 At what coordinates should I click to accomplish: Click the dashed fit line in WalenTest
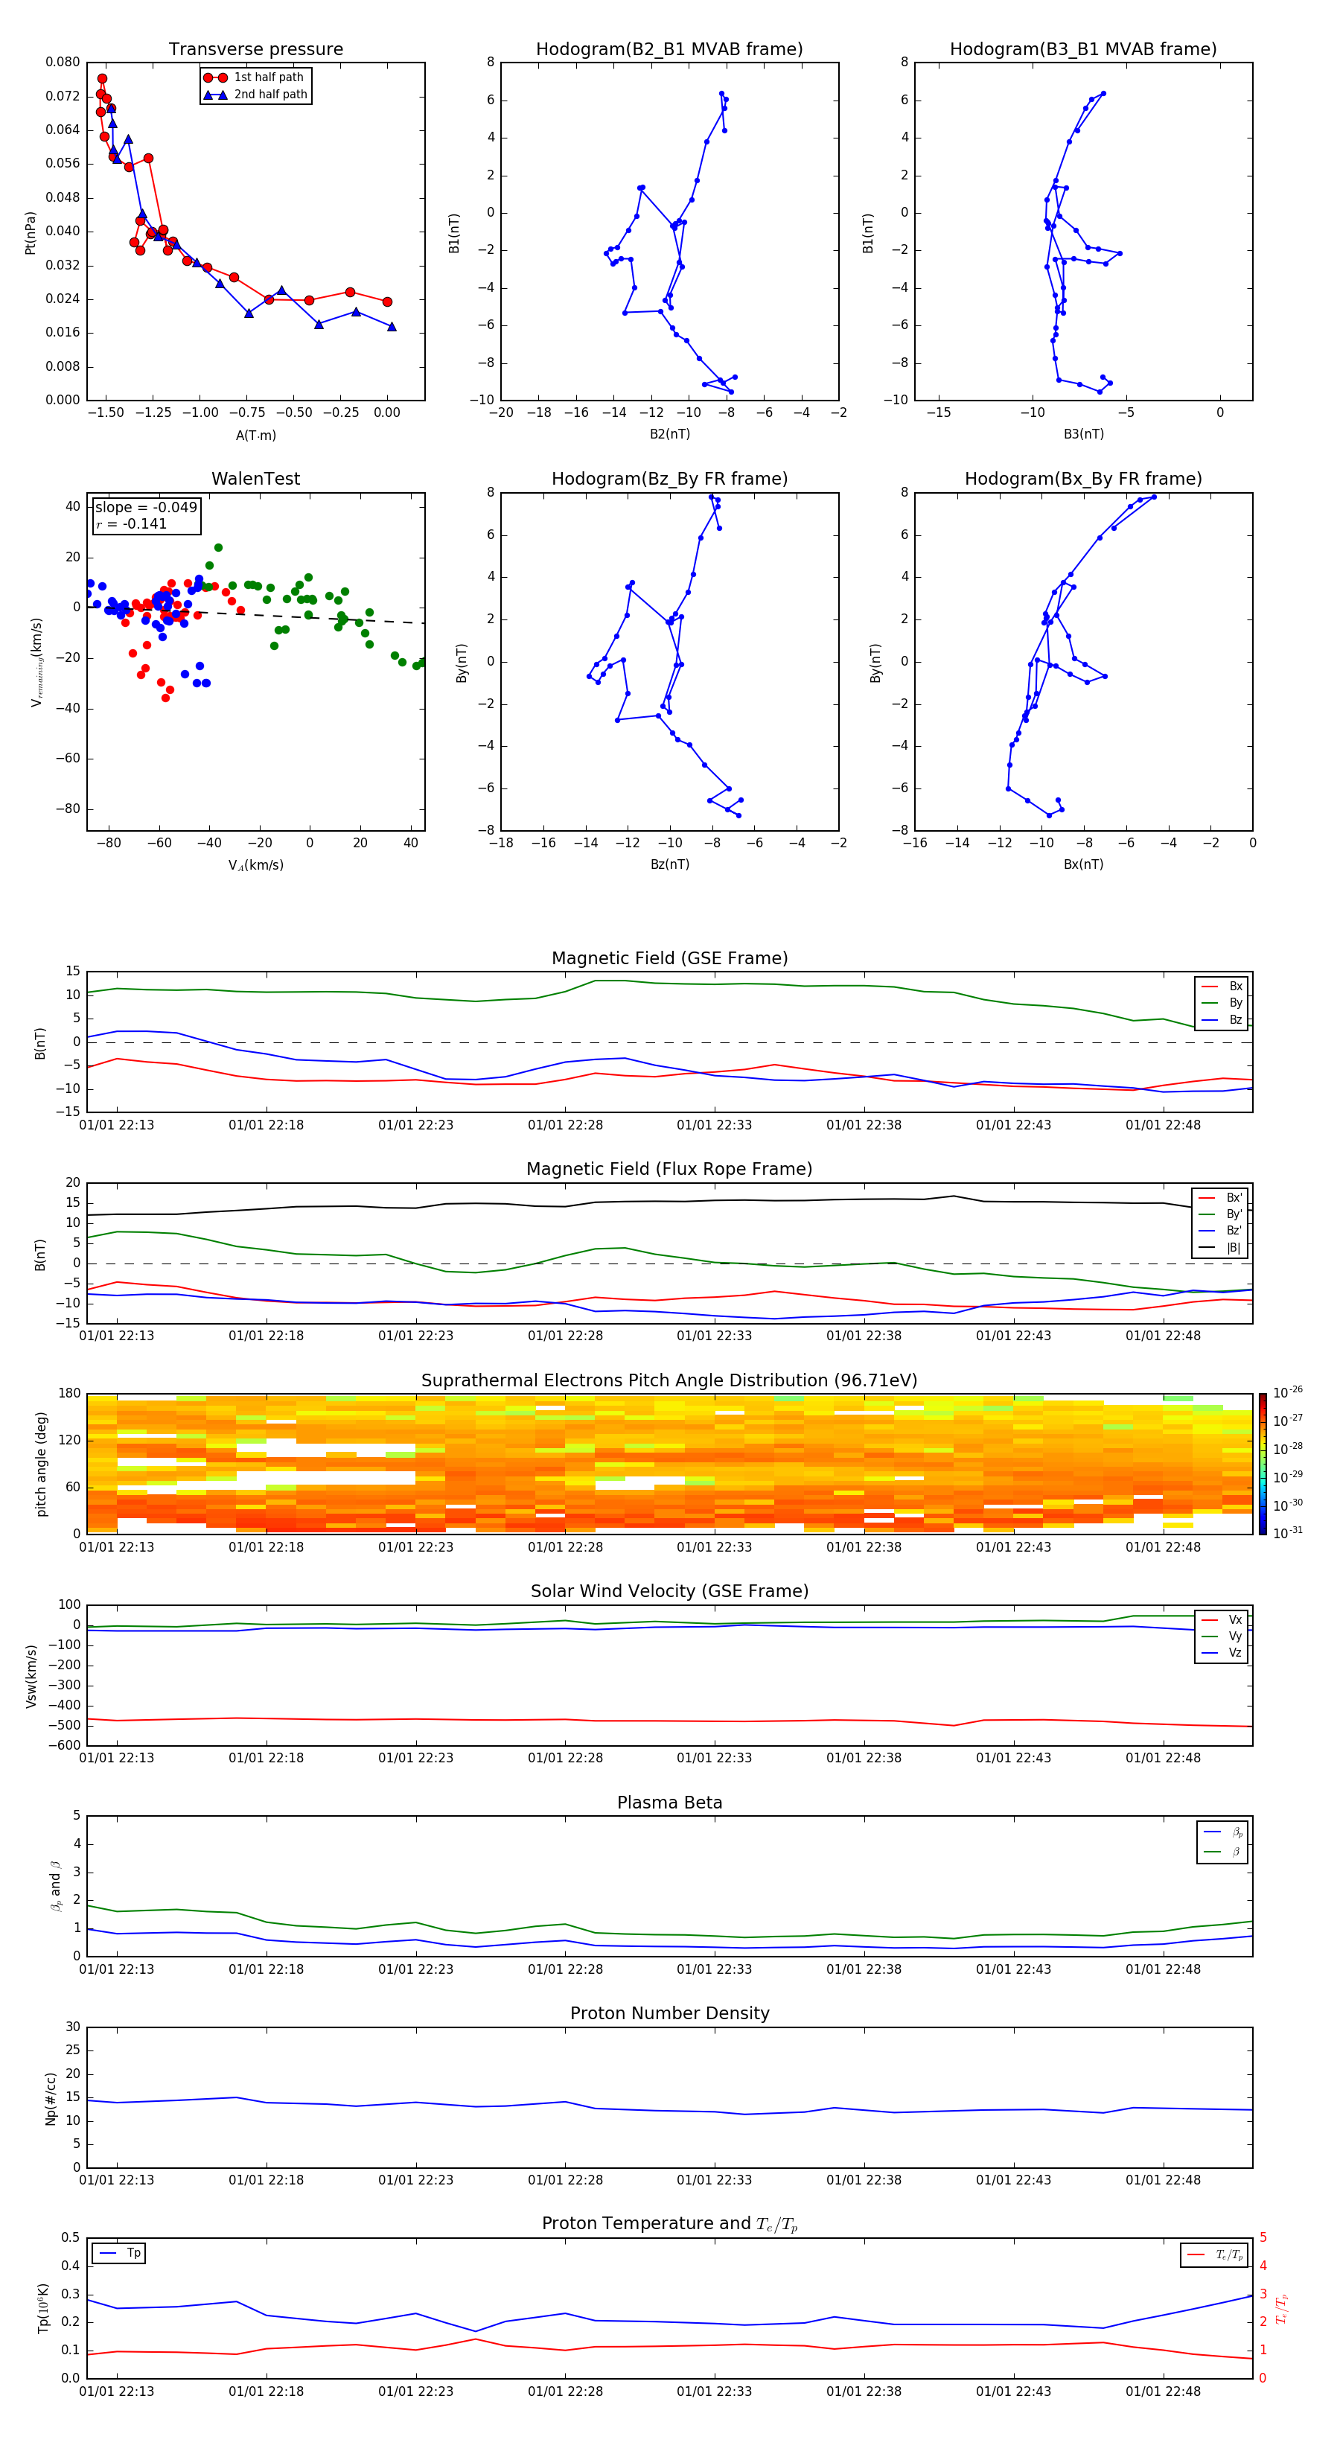(255, 614)
